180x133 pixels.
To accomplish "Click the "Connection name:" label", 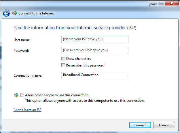I will pos(28,75).
